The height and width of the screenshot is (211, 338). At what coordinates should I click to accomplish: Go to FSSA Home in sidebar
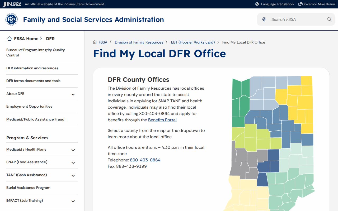(26, 39)
